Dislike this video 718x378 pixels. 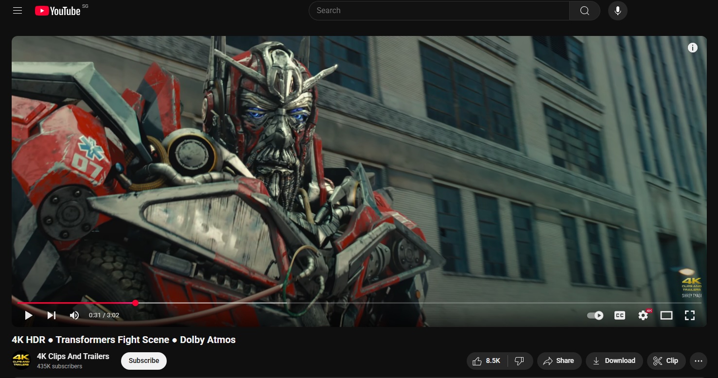click(x=520, y=361)
